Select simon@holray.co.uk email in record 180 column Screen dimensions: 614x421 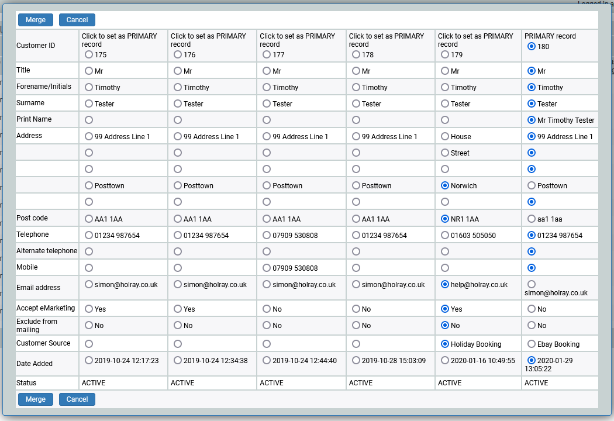pyautogui.click(x=532, y=284)
